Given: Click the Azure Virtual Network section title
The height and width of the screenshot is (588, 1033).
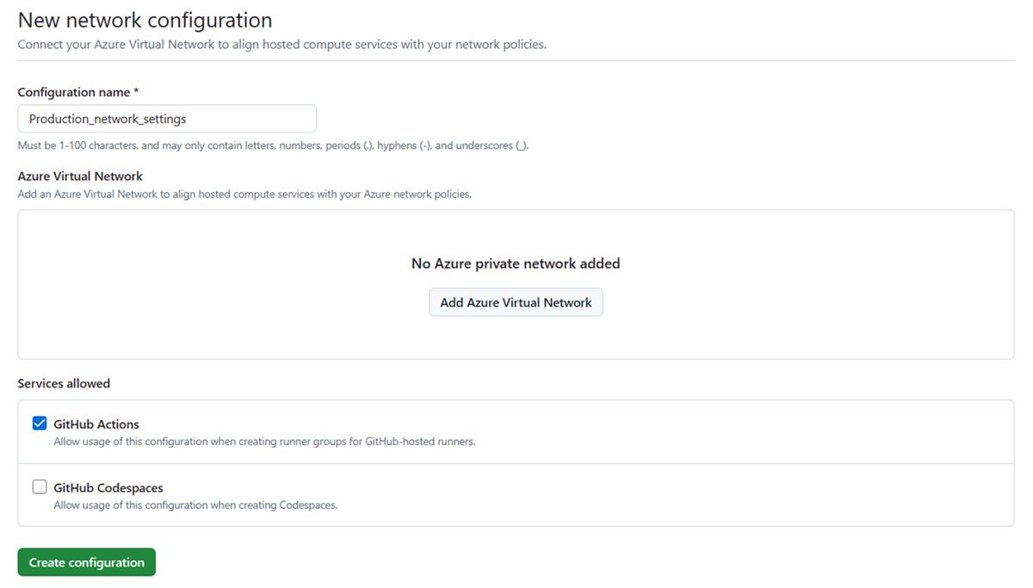Looking at the screenshot, I should click(x=79, y=176).
